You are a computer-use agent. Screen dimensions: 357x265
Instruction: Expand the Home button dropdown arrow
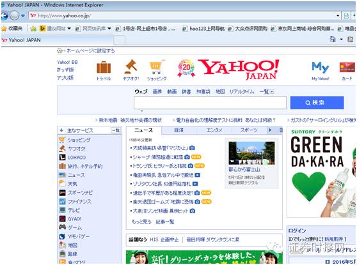click(341, 40)
